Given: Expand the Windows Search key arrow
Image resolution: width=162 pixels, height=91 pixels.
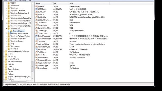Looking at the screenshot, I should [6, 41].
